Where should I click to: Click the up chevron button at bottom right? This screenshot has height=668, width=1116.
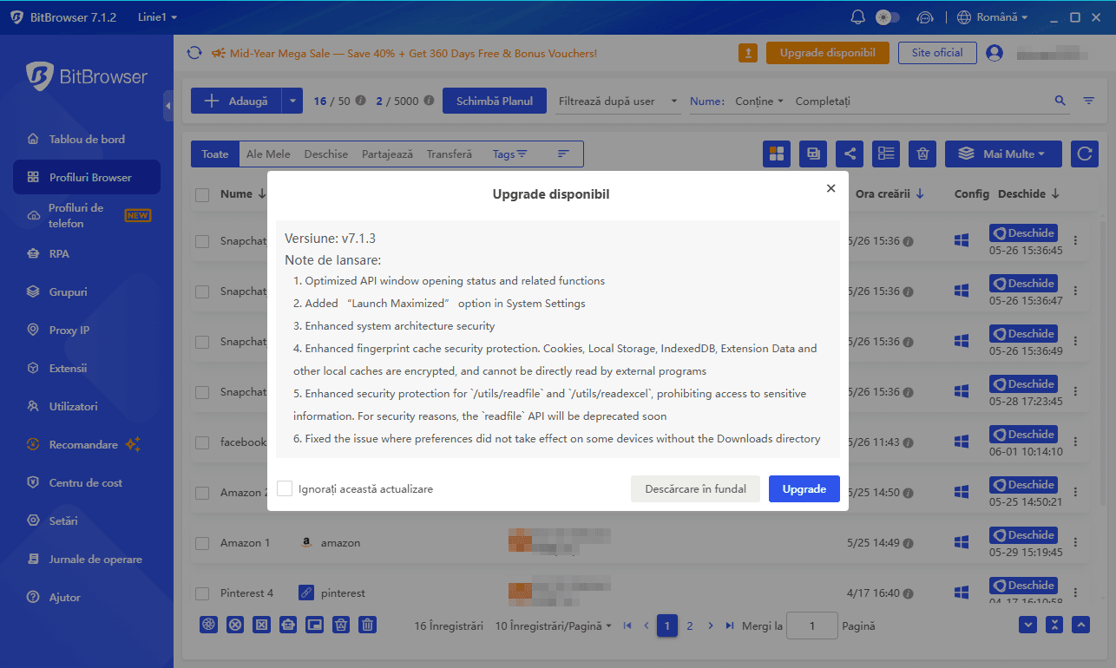tap(1080, 625)
